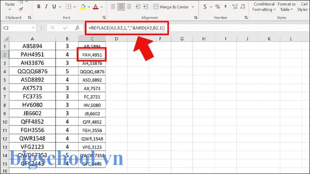Select all cells corner triangle
Image resolution: width=310 pixels, height=174 pixels.
tap(5, 39)
